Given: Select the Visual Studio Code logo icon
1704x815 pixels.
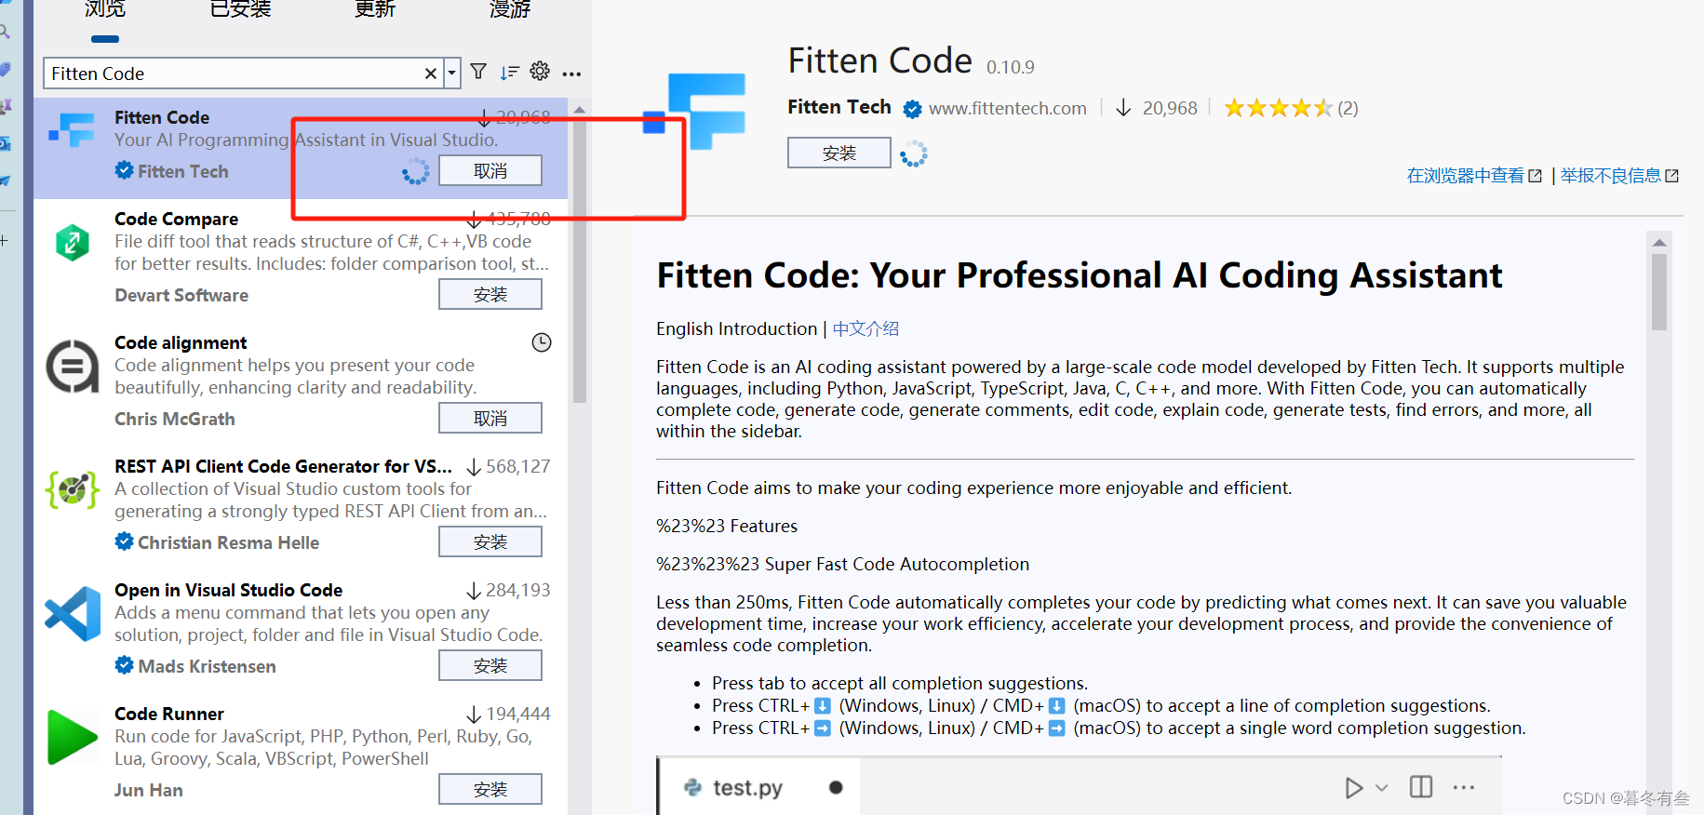Looking at the screenshot, I should (x=73, y=614).
